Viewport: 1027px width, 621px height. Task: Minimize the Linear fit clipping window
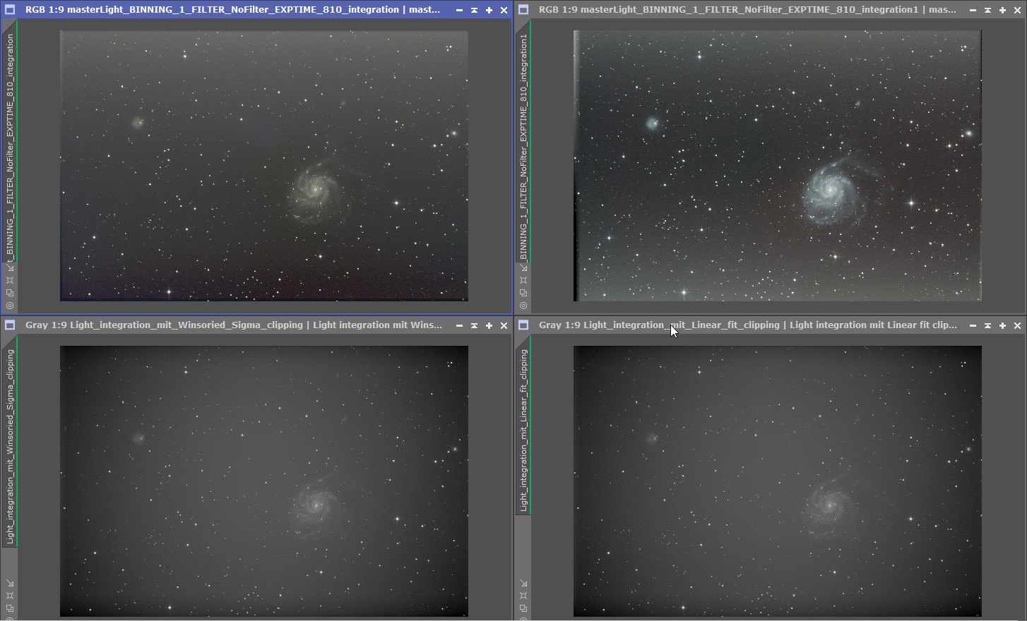(x=973, y=326)
